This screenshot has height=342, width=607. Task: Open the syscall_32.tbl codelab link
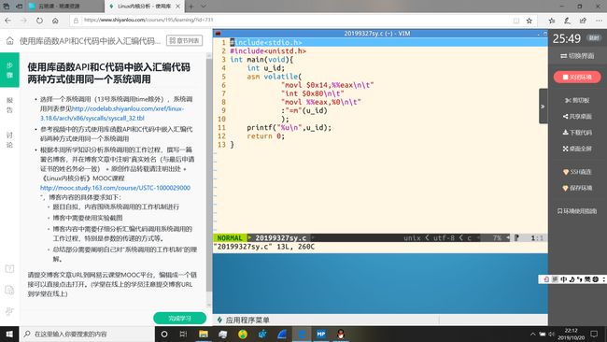pos(112,113)
